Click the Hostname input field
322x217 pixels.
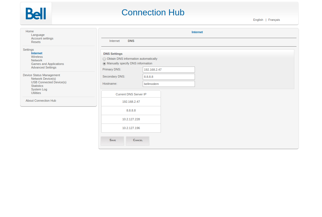169,84
